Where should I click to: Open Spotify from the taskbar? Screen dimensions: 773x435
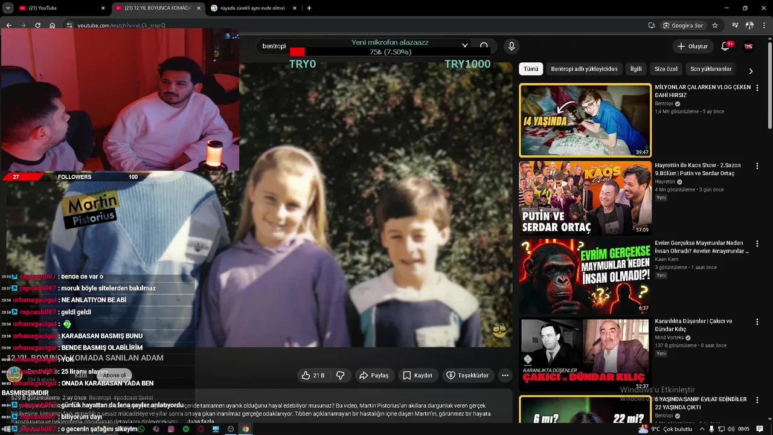pyautogui.click(x=185, y=429)
